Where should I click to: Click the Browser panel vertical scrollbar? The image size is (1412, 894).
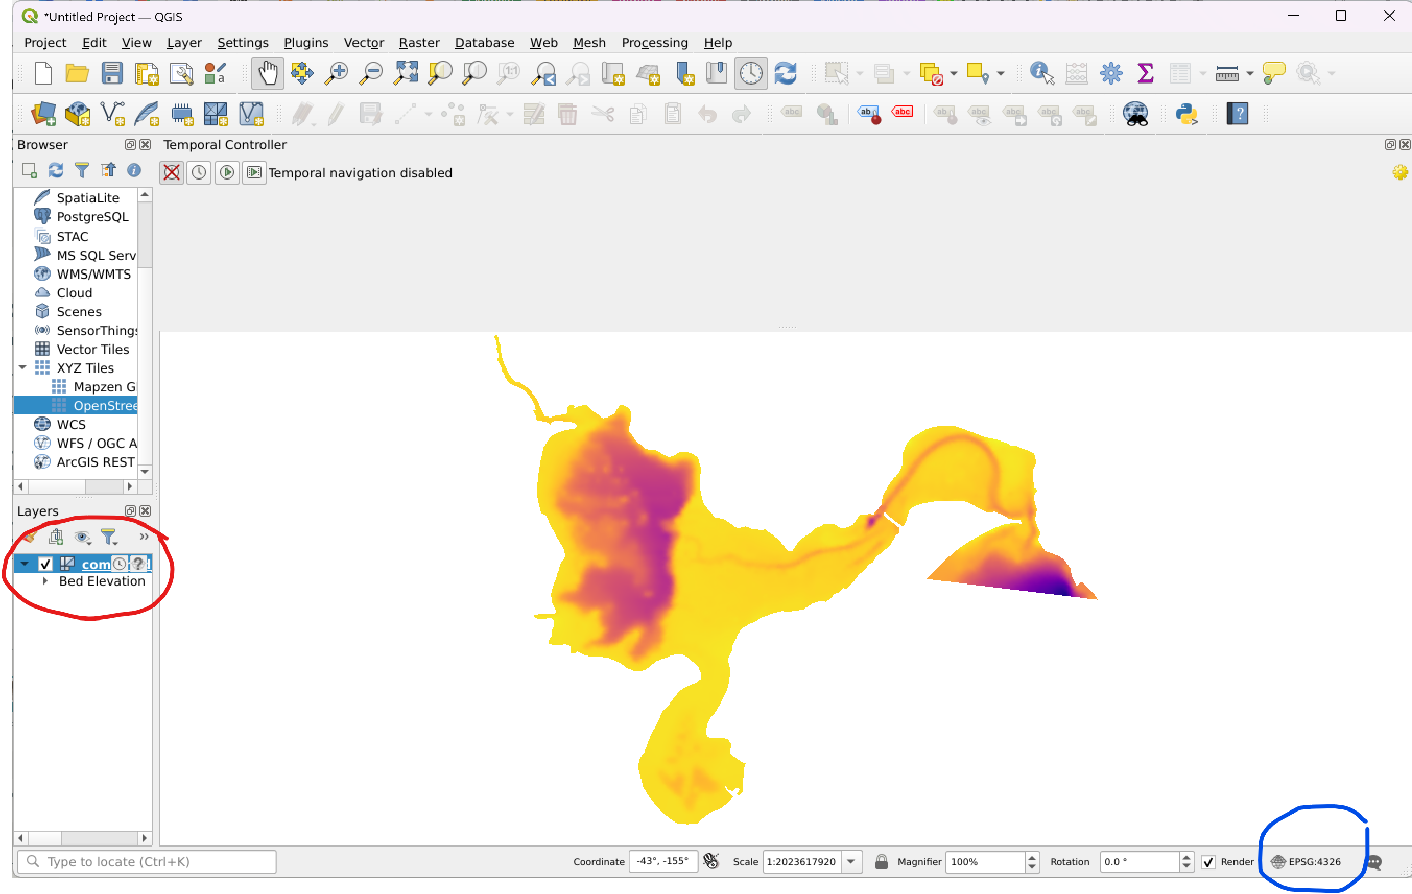tap(145, 333)
